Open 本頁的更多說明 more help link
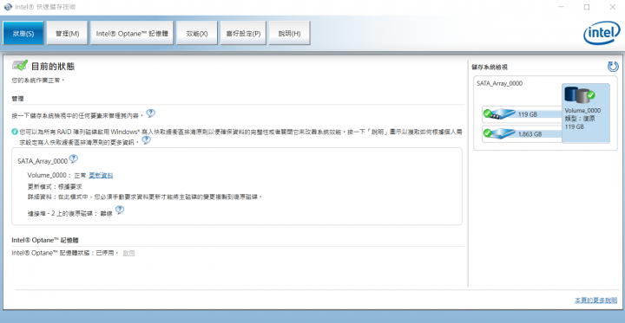625x323 pixels. coord(595,300)
